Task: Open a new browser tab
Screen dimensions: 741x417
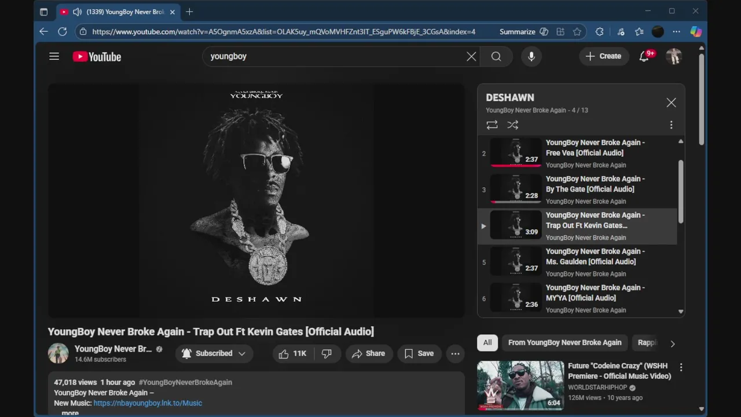Action: [x=189, y=12]
